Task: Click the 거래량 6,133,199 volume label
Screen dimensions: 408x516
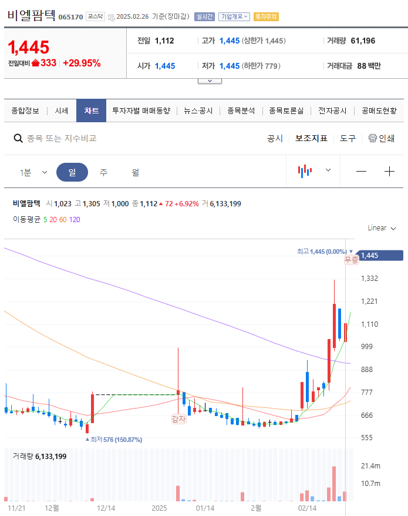Action: pyautogui.click(x=39, y=457)
